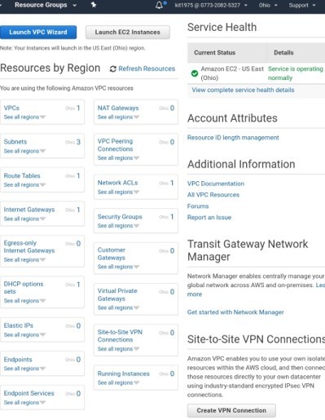
Task: Click the green service status checkmark icon
Action: [195, 73]
